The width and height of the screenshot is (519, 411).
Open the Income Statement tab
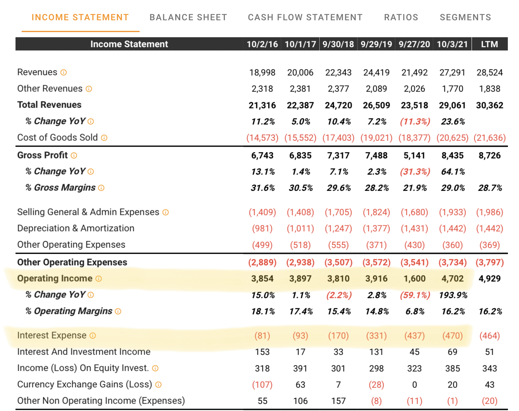tap(80, 17)
